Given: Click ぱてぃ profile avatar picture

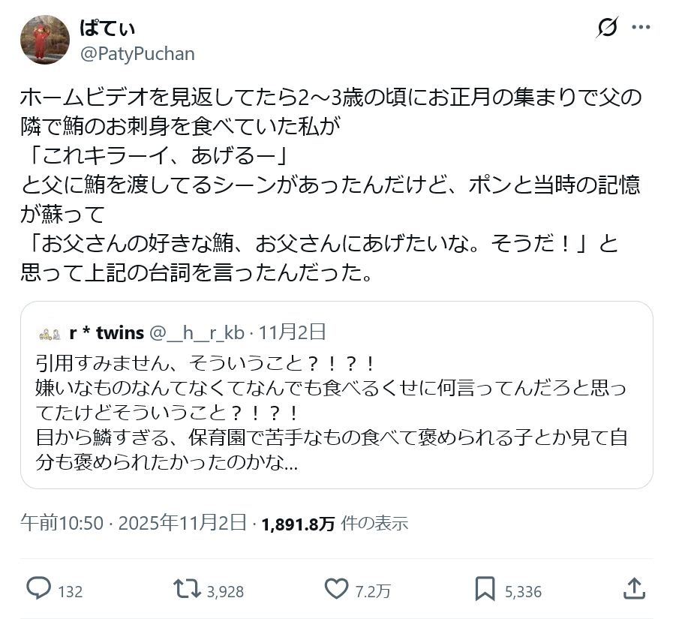Looking at the screenshot, I should pos(41,40).
